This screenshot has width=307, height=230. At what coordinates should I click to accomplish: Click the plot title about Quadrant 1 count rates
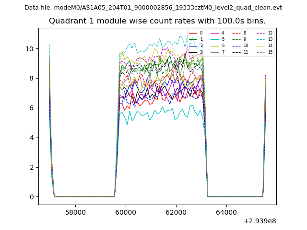coord(157,21)
